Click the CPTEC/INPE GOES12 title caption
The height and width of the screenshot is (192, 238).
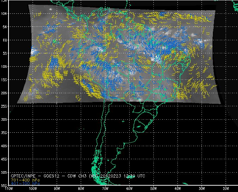pyautogui.click(x=78, y=176)
